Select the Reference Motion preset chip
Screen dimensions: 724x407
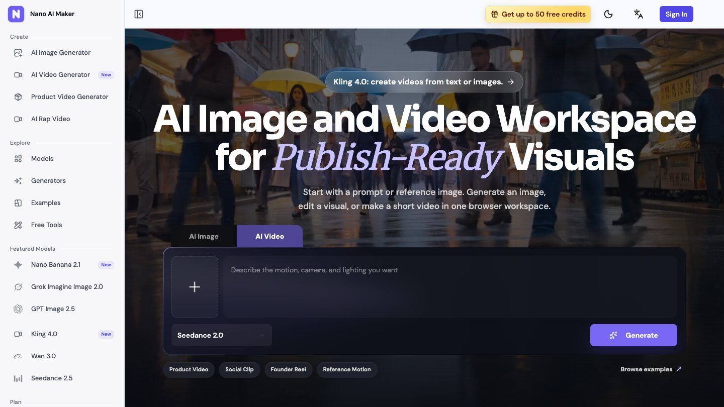pos(347,369)
